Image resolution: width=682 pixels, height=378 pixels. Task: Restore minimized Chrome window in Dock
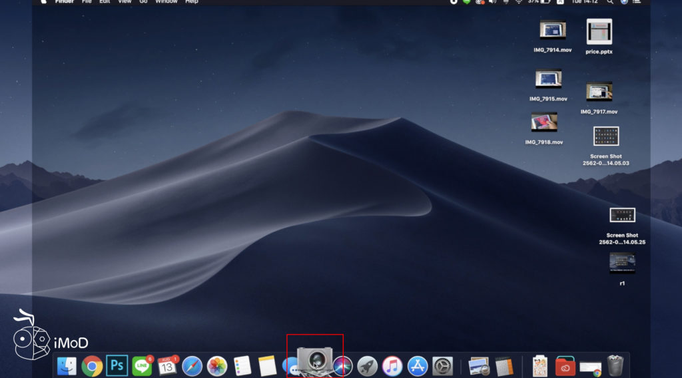pos(591,369)
